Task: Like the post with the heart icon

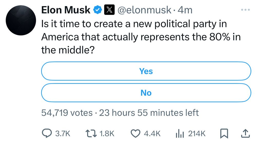Action: [x=135, y=134]
